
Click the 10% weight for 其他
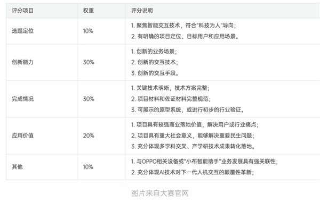pyautogui.click(x=88, y=167)
